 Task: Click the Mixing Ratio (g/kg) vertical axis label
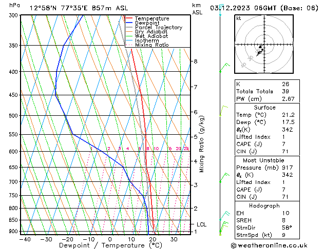pyautogui.click(x=201, y=144)
